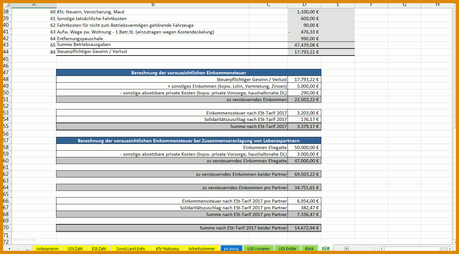This screenshot has width=459, height=254.
Task: Open the USt.Voranm sheet tab
Action: click(259, 249)
